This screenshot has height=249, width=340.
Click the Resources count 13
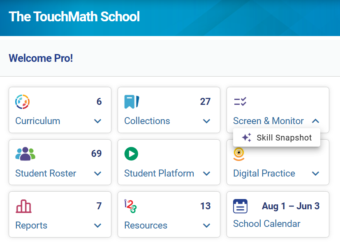click(x=205, y=206)
